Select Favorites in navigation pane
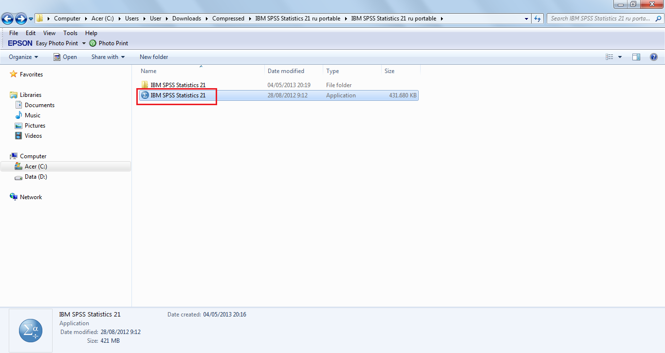Viewport: 665px width, 353px height. [31, 74]
